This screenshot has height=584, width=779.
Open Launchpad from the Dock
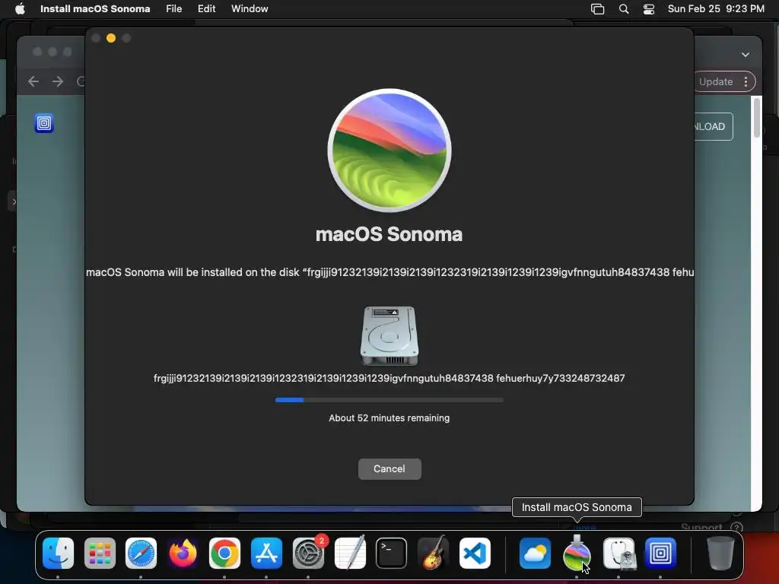[x=100, y=553]
